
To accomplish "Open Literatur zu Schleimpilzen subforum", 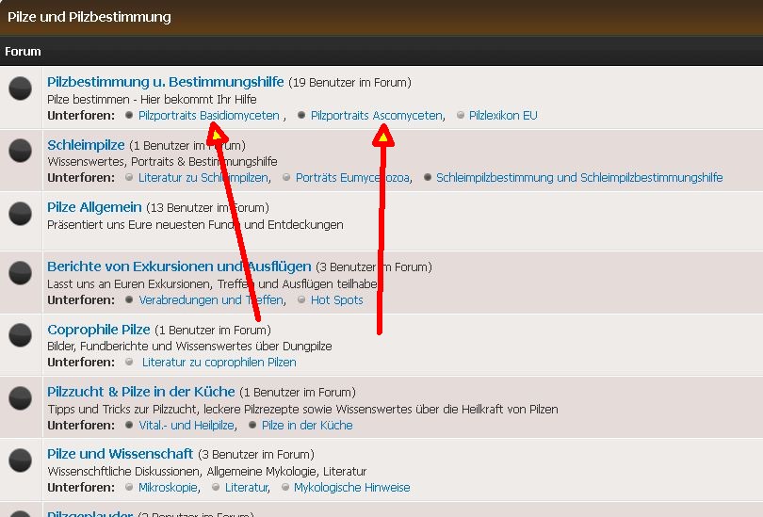I will point(203,177).
